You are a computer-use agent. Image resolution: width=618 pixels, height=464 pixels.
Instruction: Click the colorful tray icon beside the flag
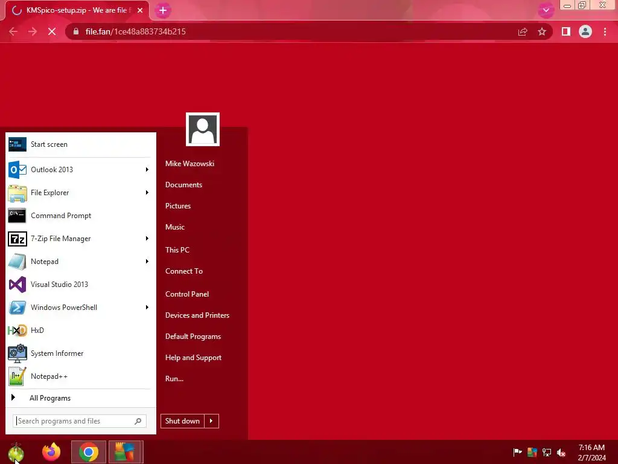point(532,452)
